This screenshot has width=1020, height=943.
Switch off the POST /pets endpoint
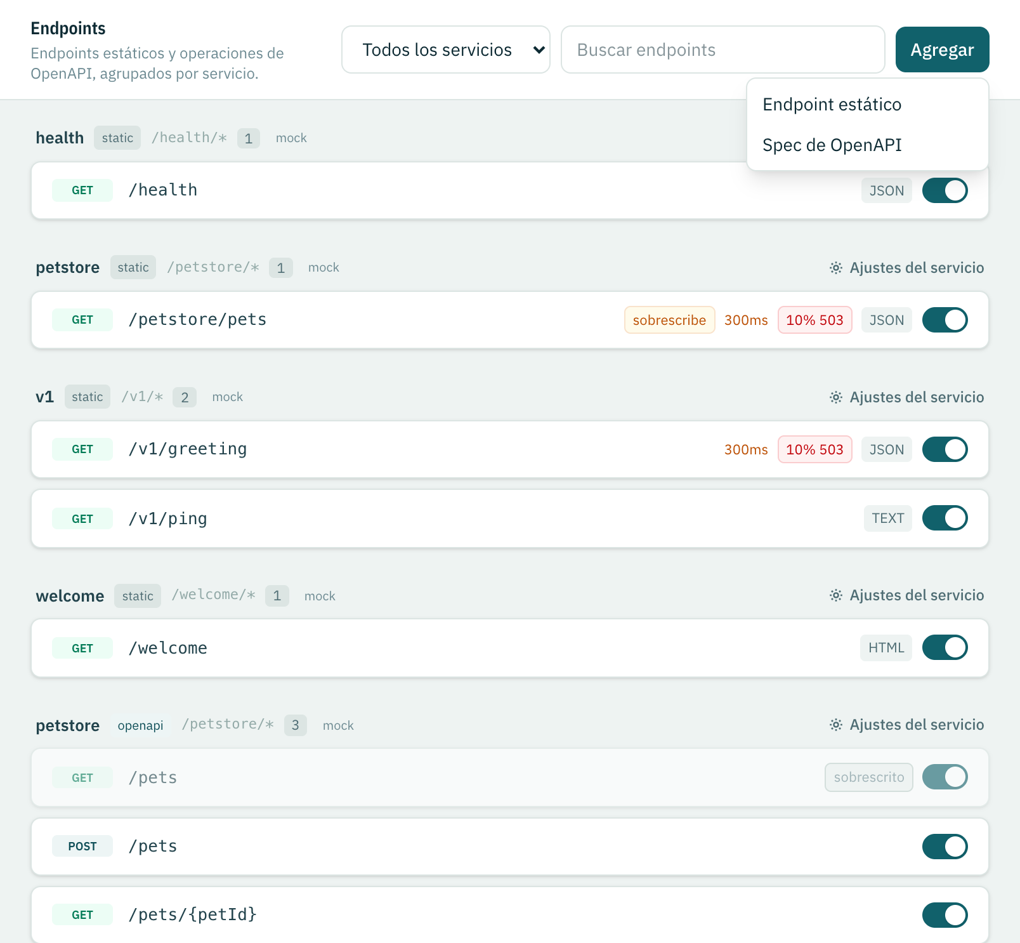click(945, 847)
